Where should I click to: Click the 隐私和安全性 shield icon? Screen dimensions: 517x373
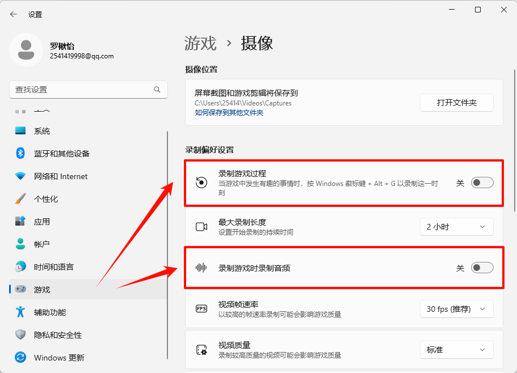[x=20, y=335]
